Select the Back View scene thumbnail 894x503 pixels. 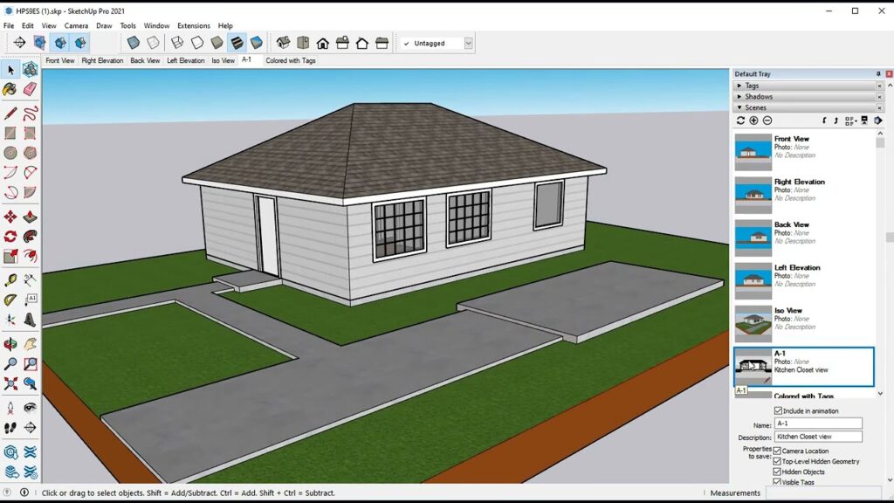pyautogui.click(x=753, y=237)
